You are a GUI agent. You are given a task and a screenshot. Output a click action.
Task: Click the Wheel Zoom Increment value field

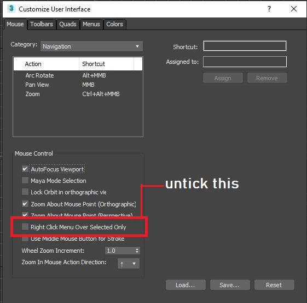click(120, 251)
